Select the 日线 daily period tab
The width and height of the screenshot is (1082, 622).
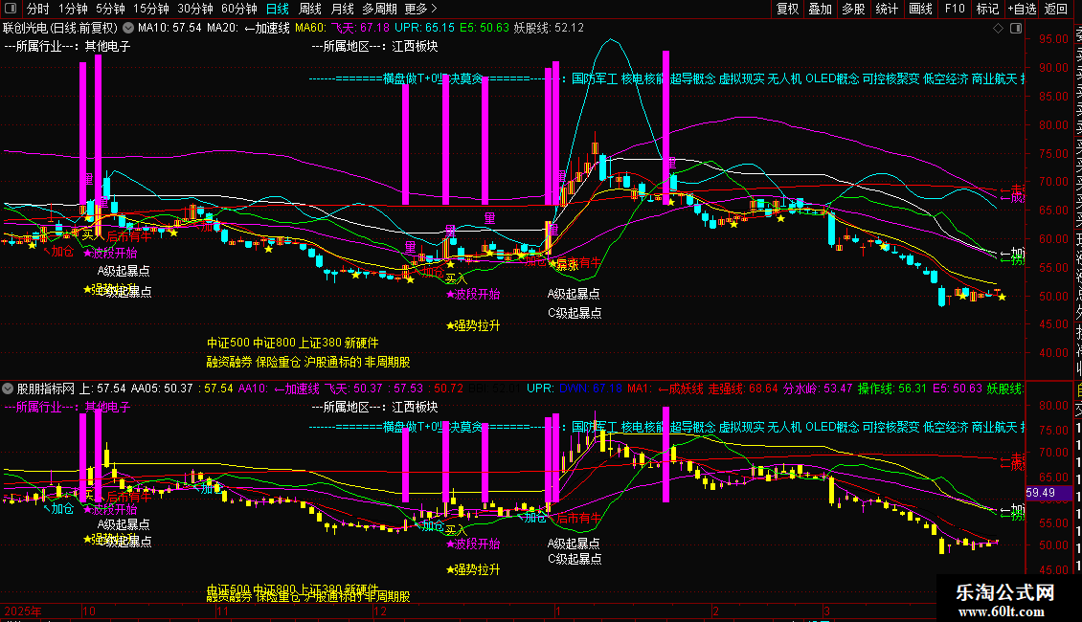pos(278,9)
